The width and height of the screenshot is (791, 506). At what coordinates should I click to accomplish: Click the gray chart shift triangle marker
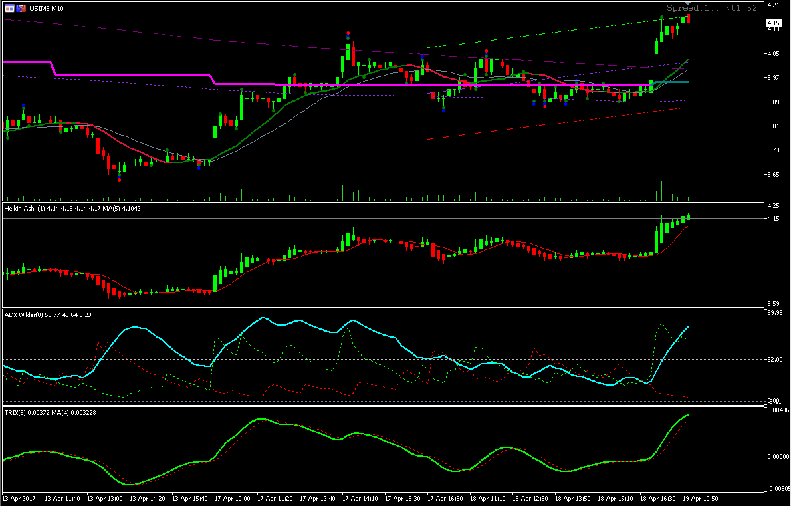[x=687, y=3]
